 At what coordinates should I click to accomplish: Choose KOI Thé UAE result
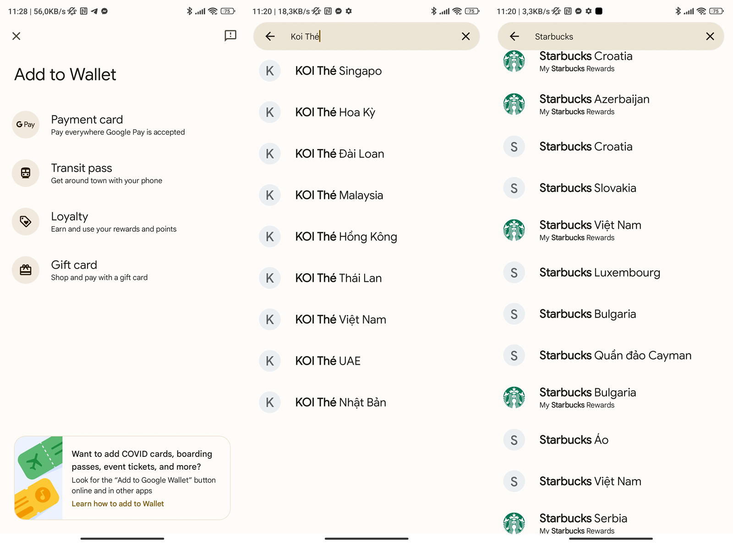pyautogui.click(x=366, y=361)
